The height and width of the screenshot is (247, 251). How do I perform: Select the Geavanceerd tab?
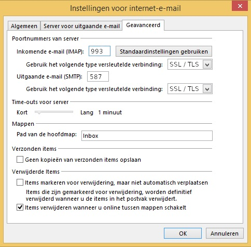143,25
